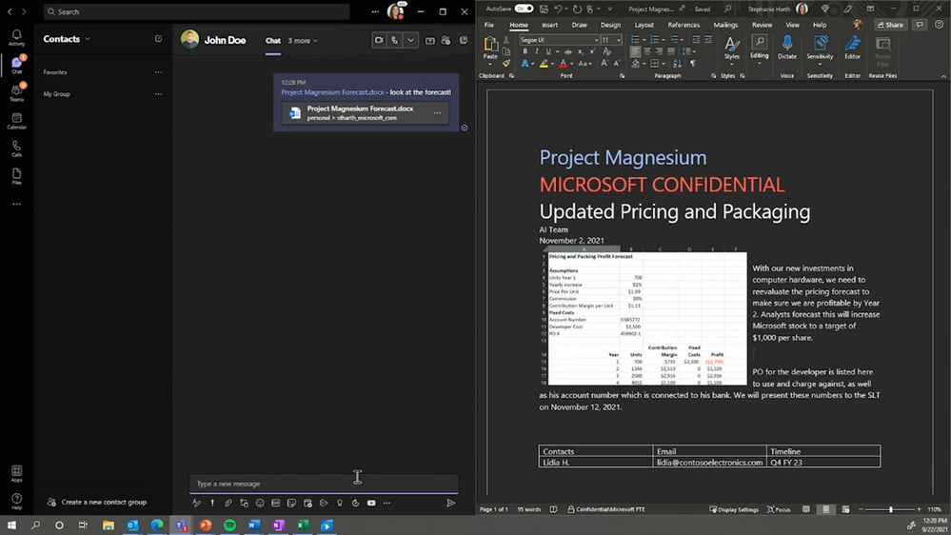Apply the red font color in Word
The width and height of the screenshot is (951, 535).
click(564, 63)
